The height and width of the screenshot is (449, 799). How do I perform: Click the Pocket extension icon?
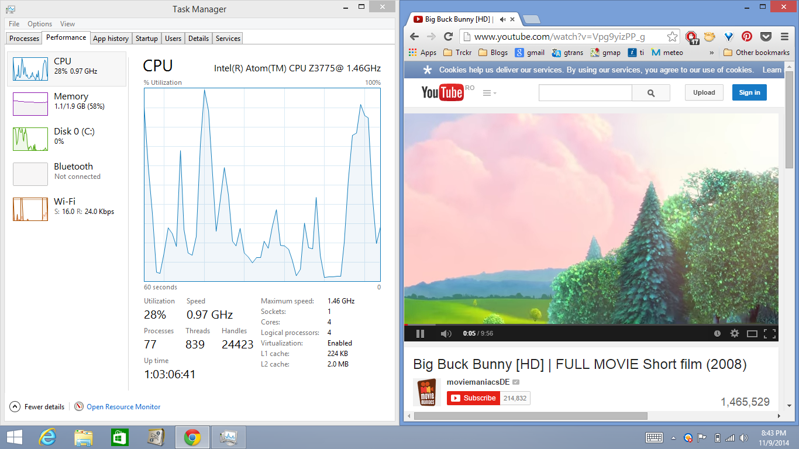click(766, 36)
